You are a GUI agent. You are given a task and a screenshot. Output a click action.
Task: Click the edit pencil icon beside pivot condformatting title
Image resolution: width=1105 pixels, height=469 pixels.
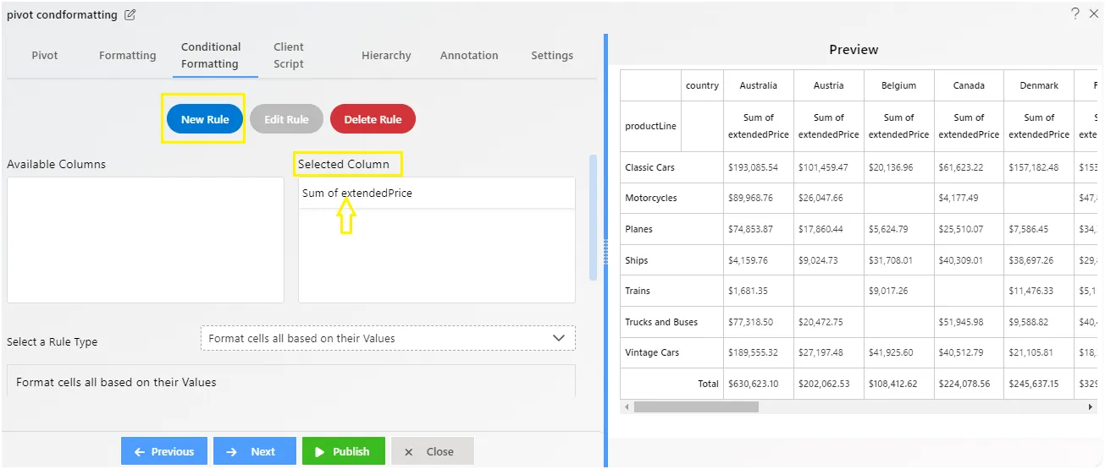pyautogui.click(x=130, y=15)
